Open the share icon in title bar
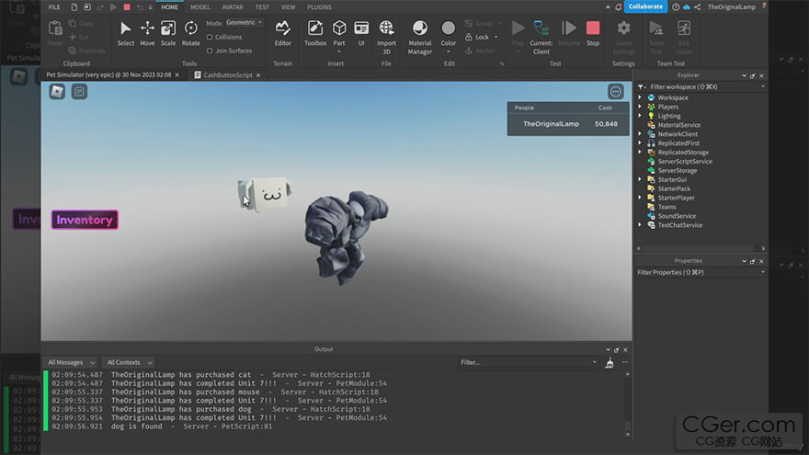Viewport: 809px width, 455px height. (x=698, y=7)
